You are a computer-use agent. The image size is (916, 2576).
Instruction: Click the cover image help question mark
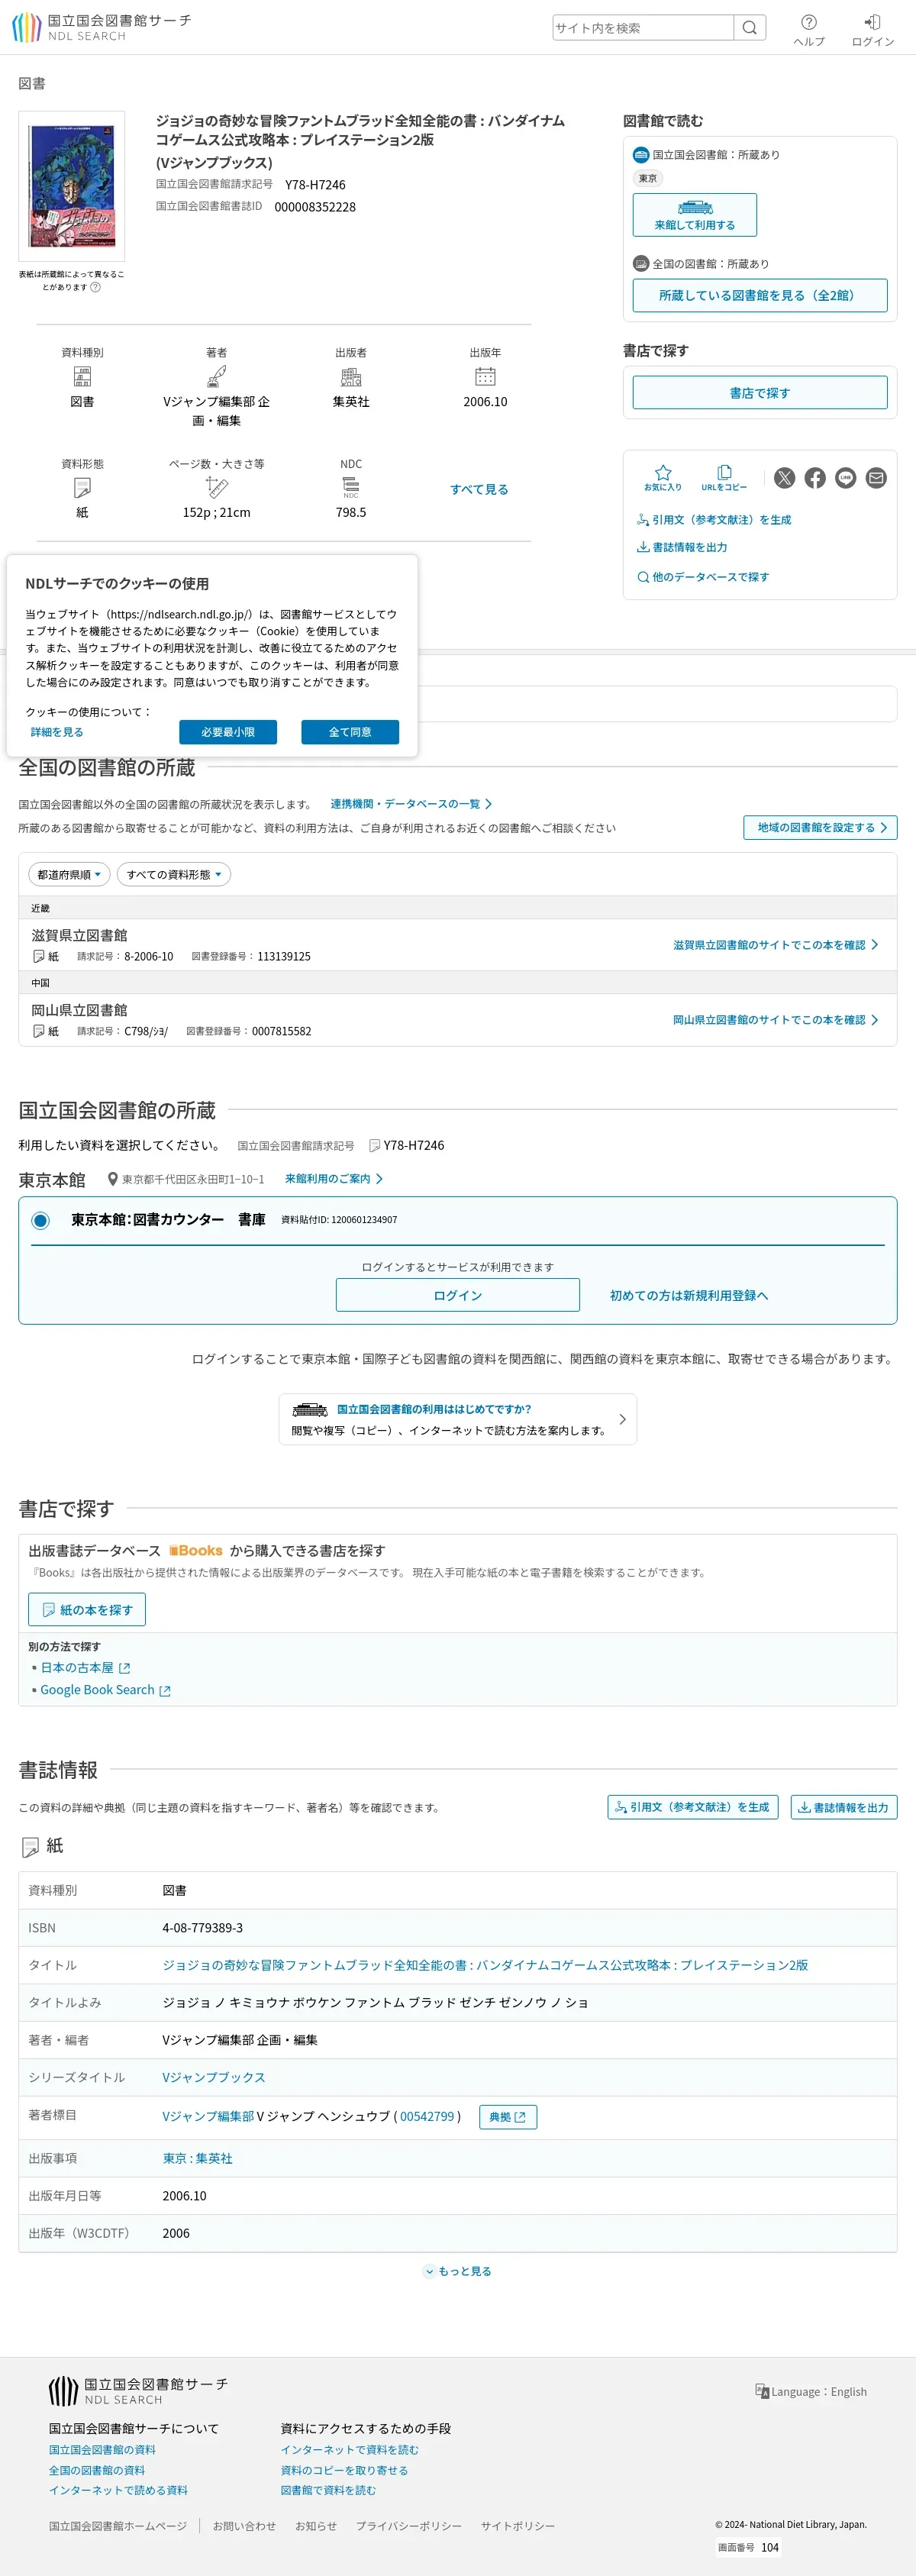96,287
